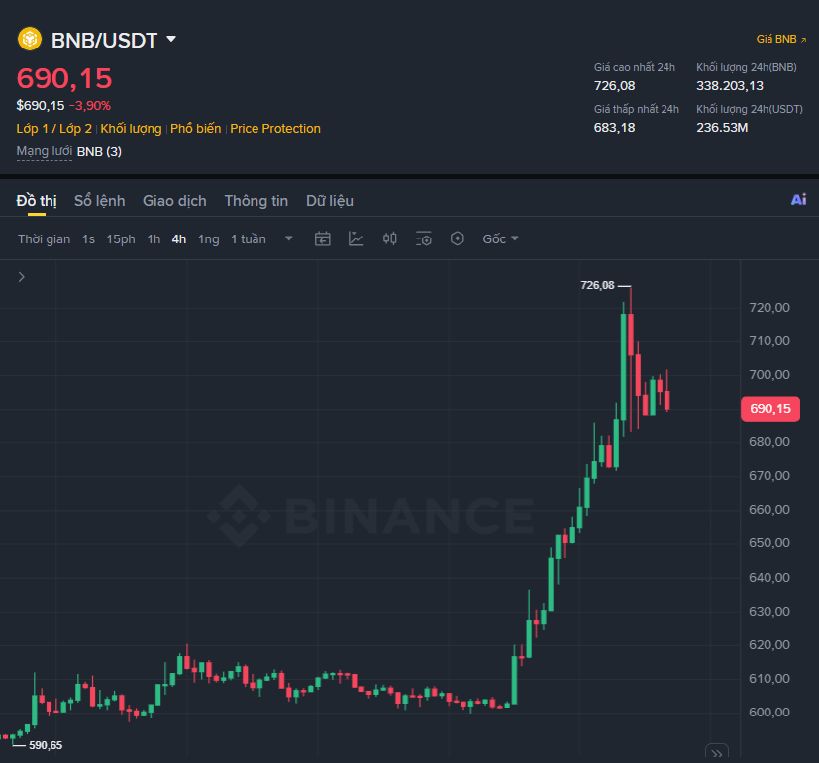Open the hexagon chart settings icon
The height and width of the screenshot is (763, 819).
coord(457,238)
